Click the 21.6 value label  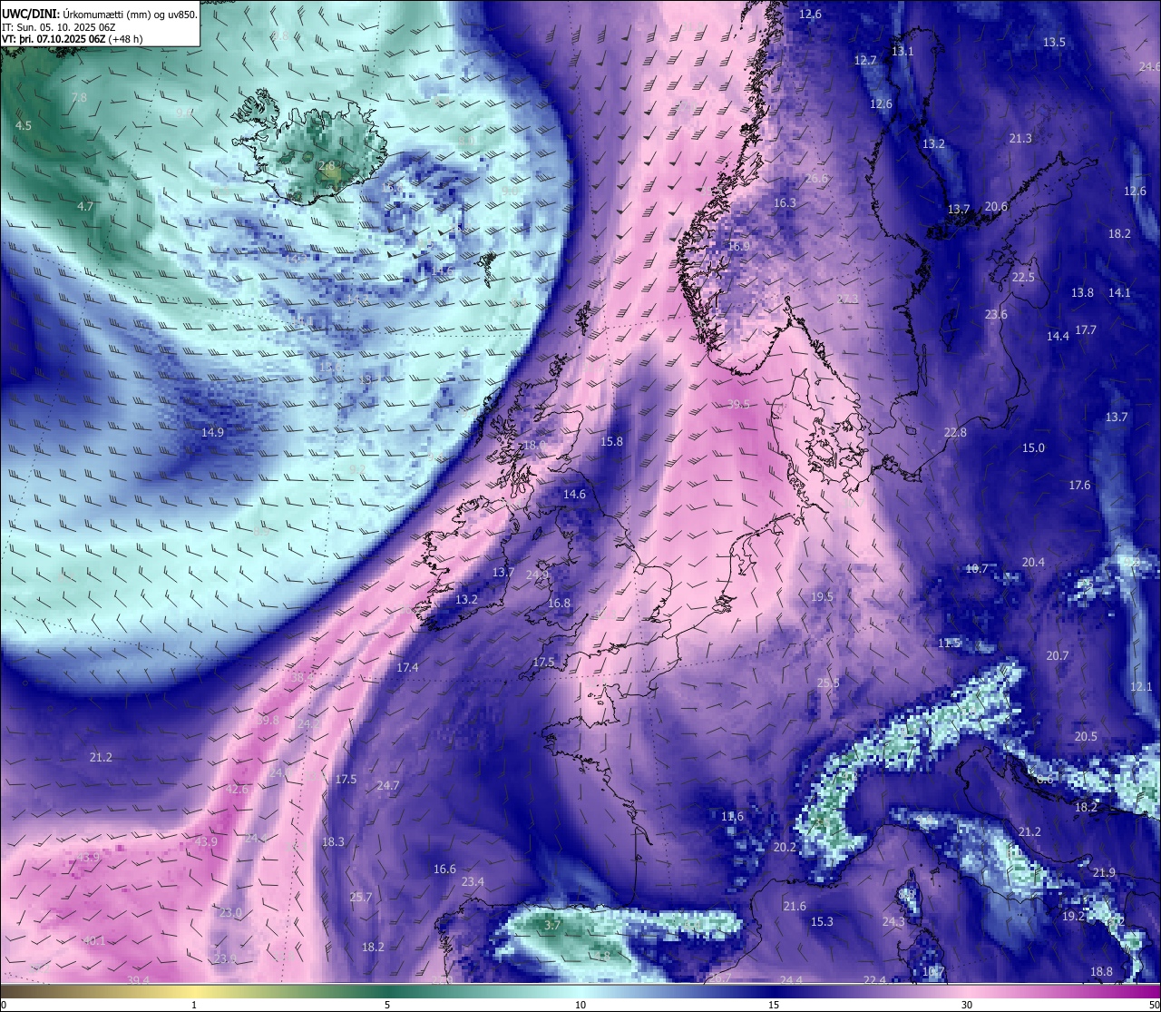tap(795, 906)
